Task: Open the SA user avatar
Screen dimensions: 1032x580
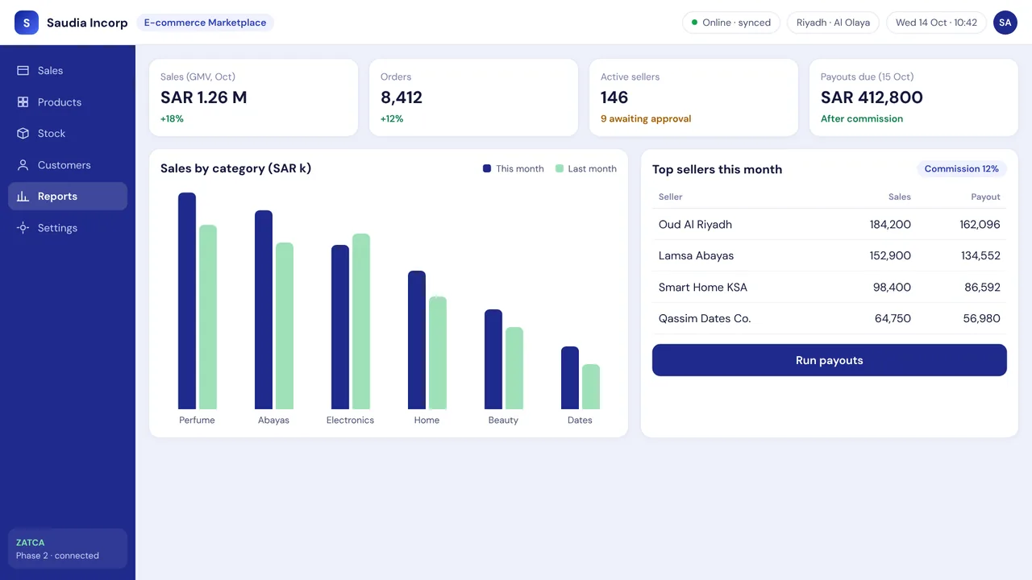Action: click(x=1005, y=23)
